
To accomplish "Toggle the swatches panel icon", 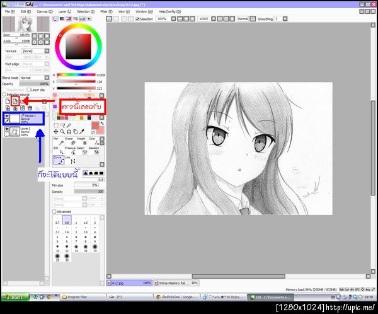I will [x=83, y=18].
